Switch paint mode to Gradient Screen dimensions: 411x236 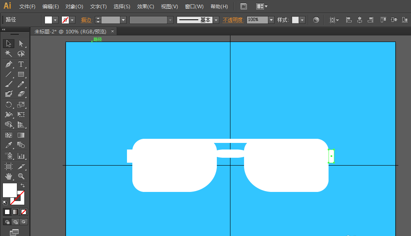15,212
